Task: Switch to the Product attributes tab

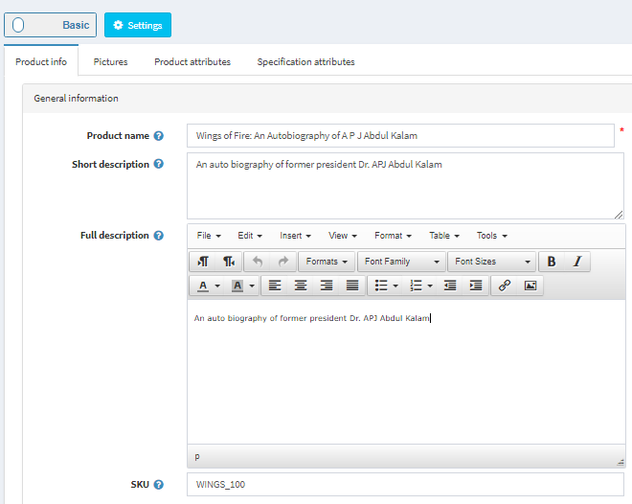Action: pyautogui.click(x=192, y=61)
